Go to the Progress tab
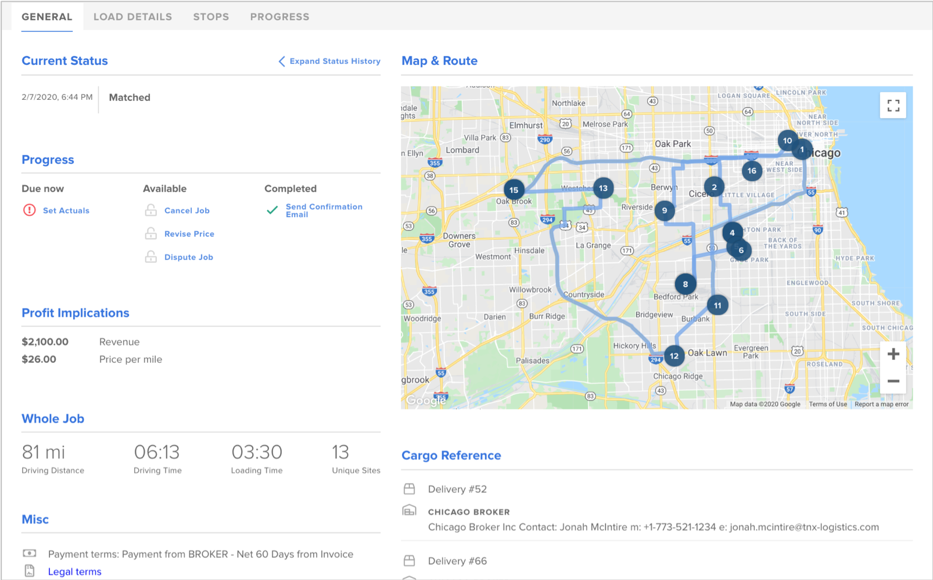 click(x=279, y=17)
